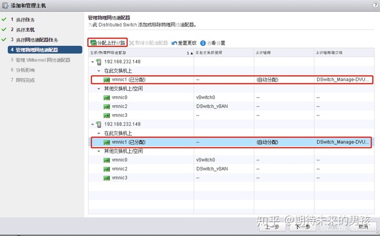Screen dimensions: 380x236
Task: Go to wizard step 1 选择任务
Action: click(23, 20)
